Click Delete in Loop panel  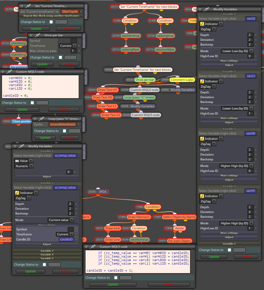pos(70,138)
